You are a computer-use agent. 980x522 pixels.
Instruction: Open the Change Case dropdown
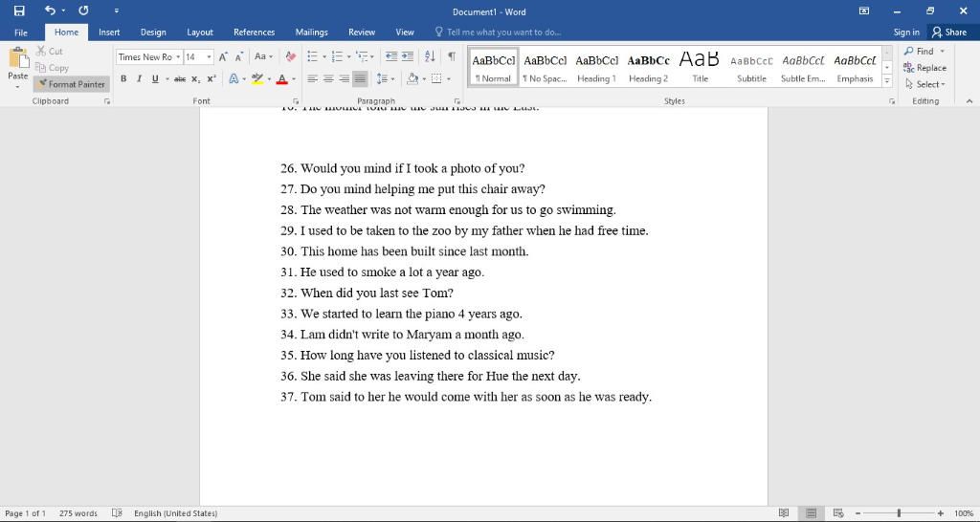click(x=264, y=56)
